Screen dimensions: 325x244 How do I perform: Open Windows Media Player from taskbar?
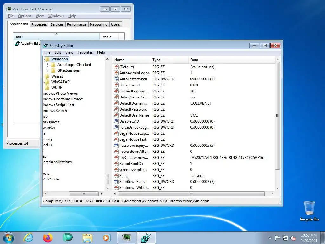[x=107, y=238]
